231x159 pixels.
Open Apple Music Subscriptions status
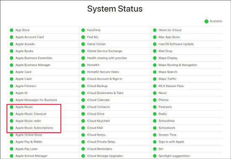[43, 128]
